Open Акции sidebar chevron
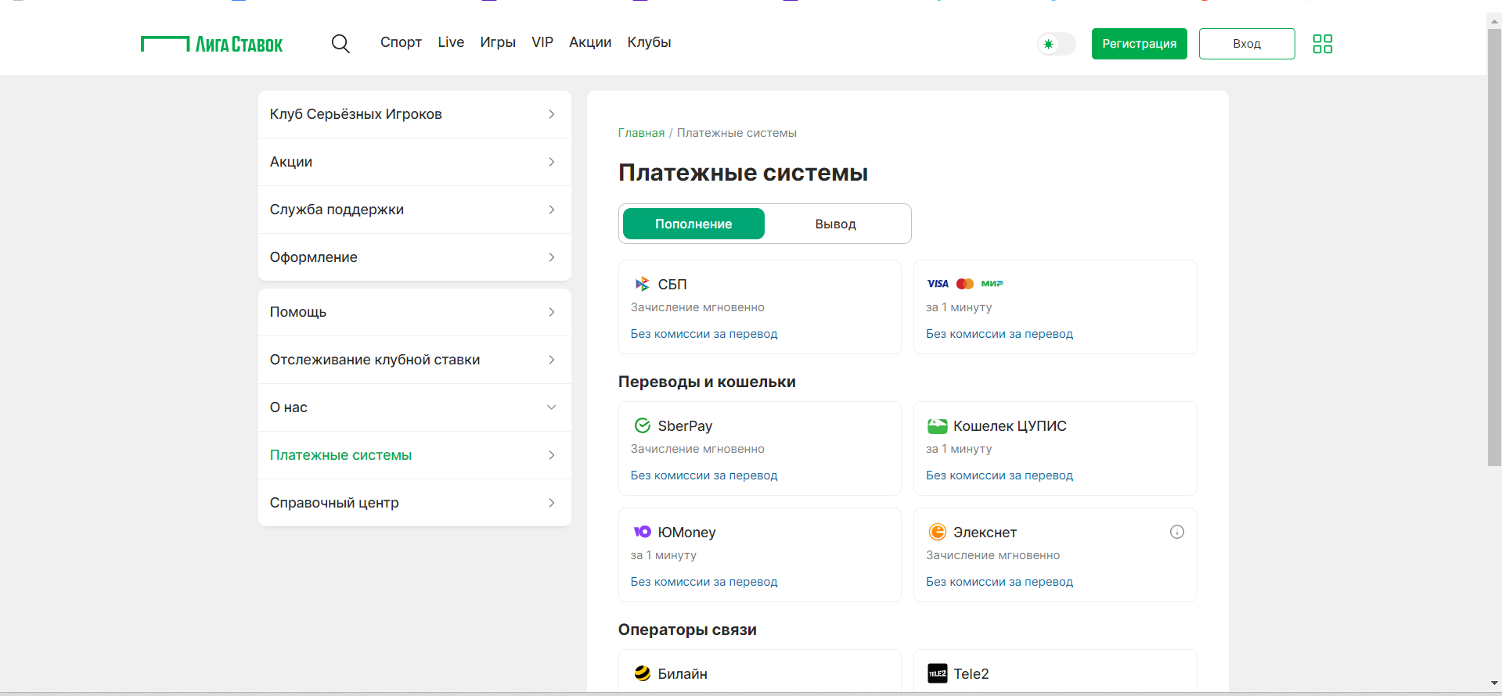1502x696 pixels. click(552, 162)
